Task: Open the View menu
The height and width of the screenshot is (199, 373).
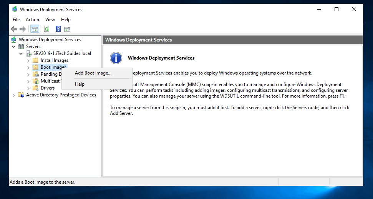Action: (50, 20)
